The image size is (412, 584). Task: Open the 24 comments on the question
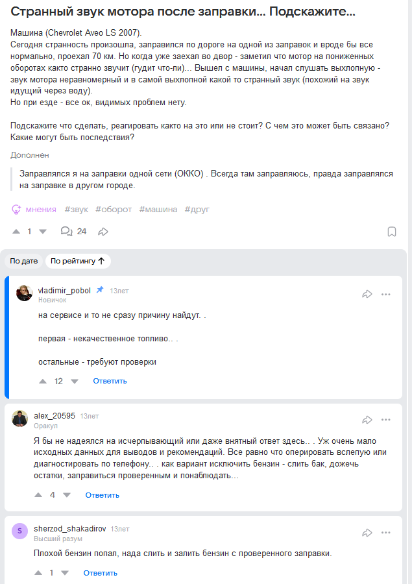pos(73,232)
